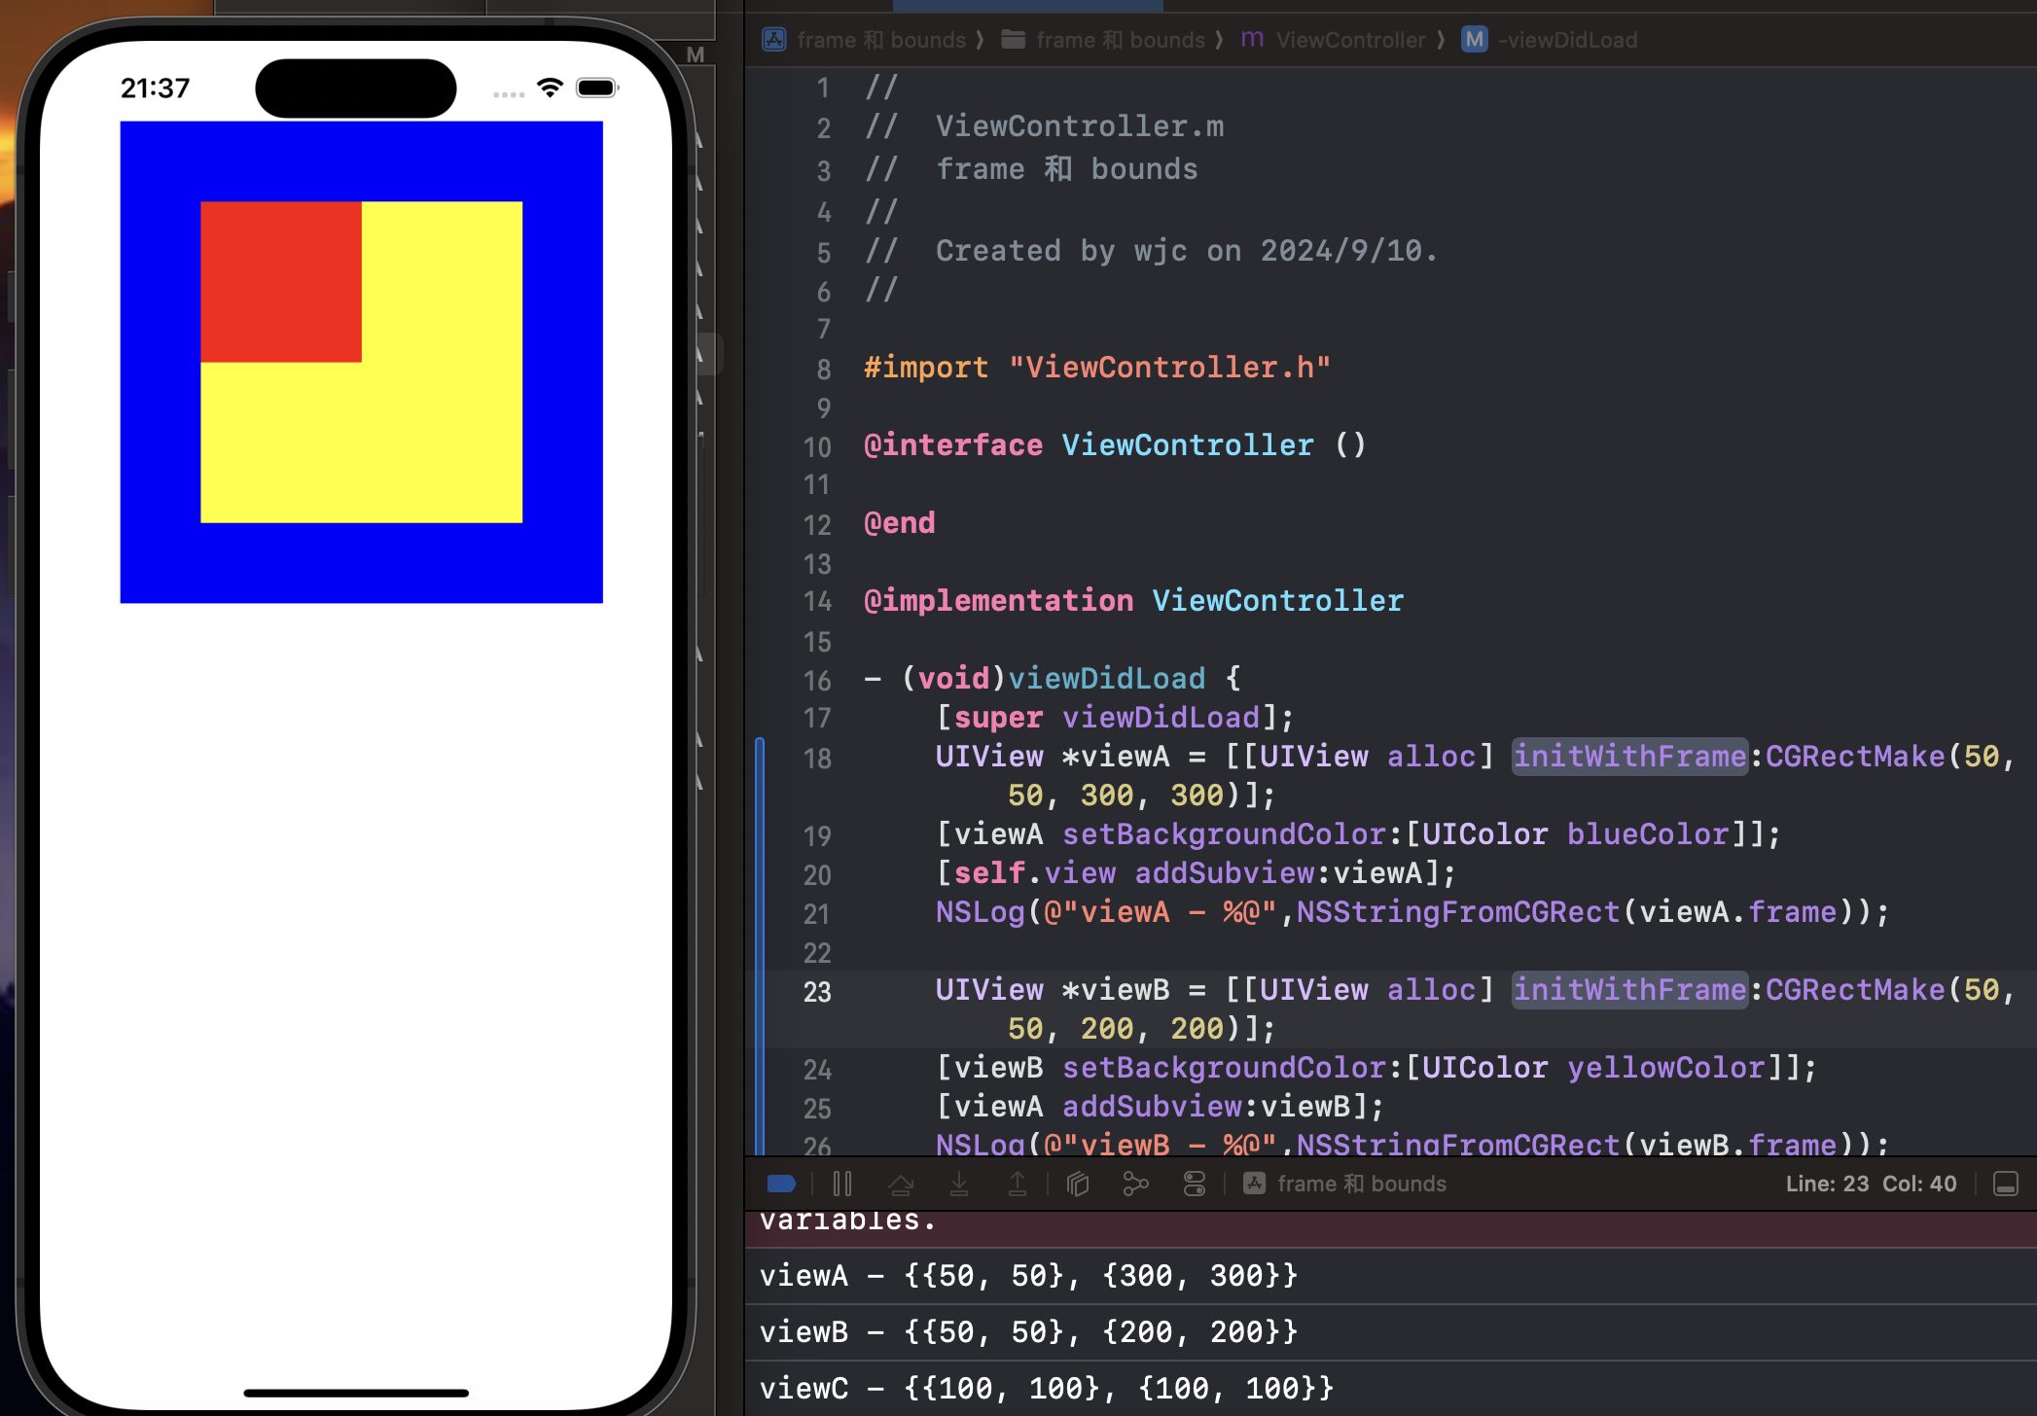The image size is (2037, 1416).
Task: Click the Step Over debug icon
Action: tap(901, 1184)
